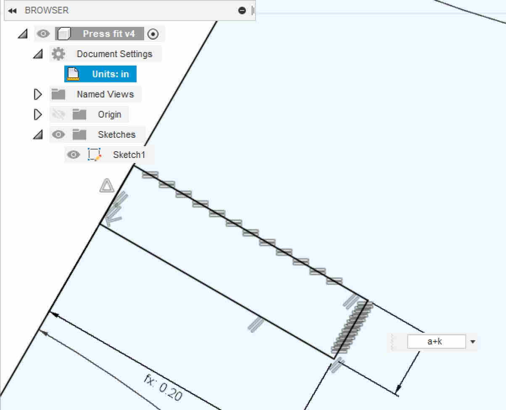Click the Sketches folder icon

(79, 135)
